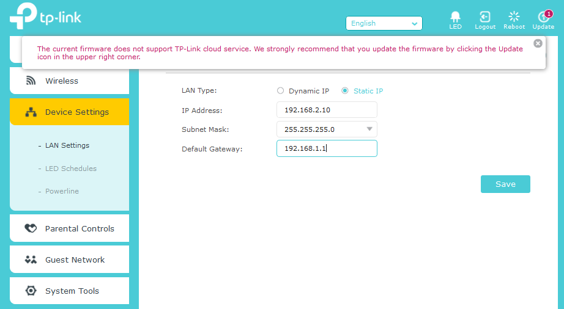Viewport: 564px width, 309px height.
Task: Click the Parental Controls heart icon
Action: (x=31, y=228)
